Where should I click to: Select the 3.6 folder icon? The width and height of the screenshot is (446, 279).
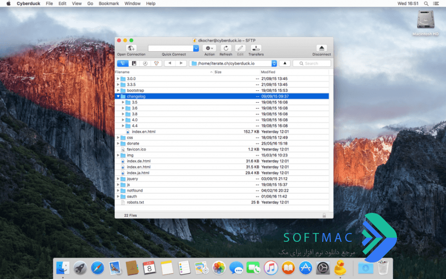tap(128, 108)
